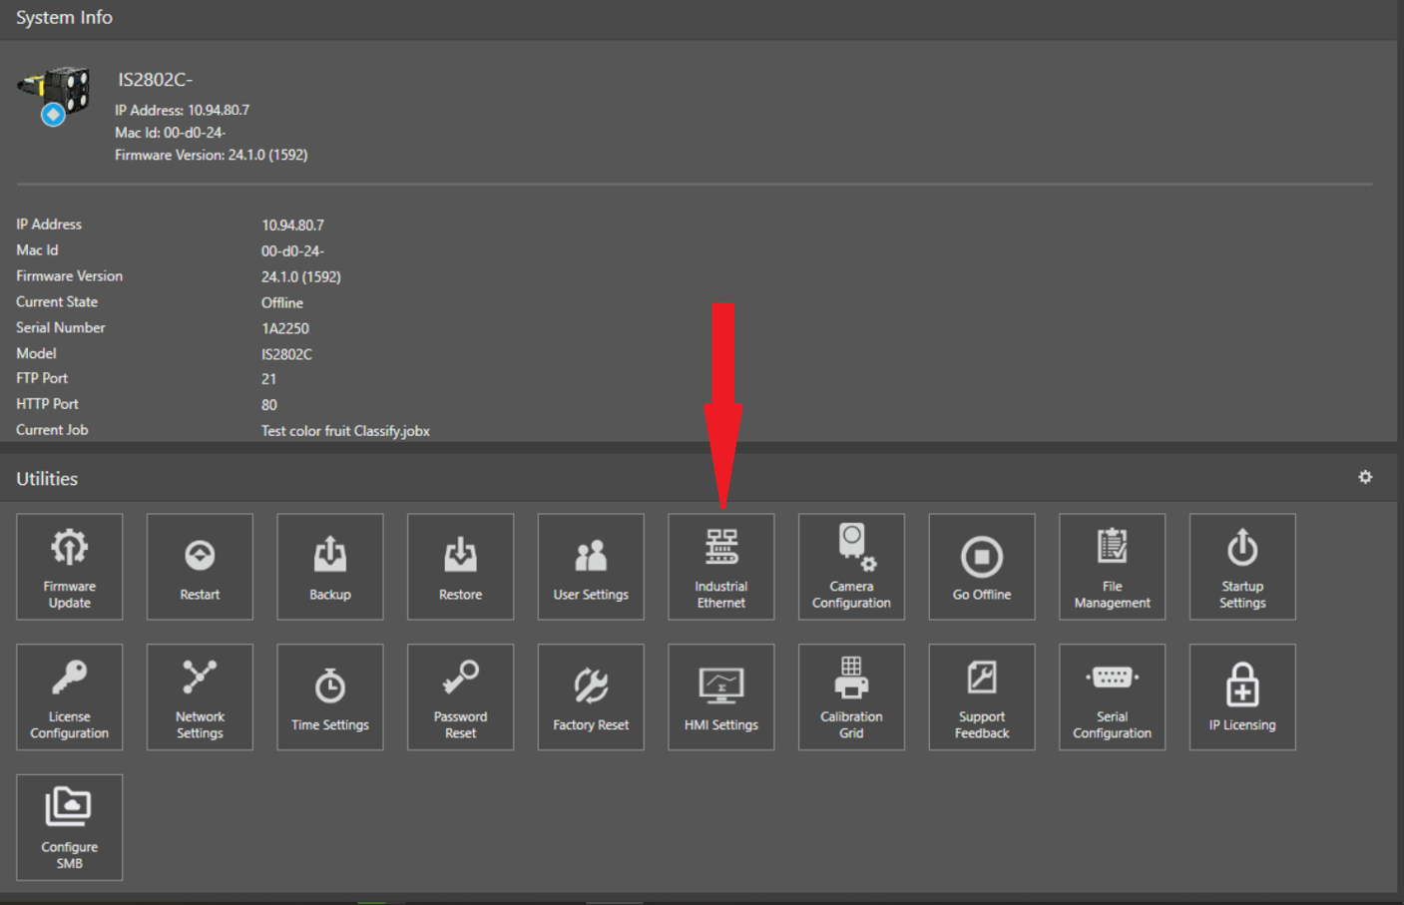The width and height of the screenshot is (1404, 905).
Task: Take the camera Go Offline
Action: (x=981, y=567)
